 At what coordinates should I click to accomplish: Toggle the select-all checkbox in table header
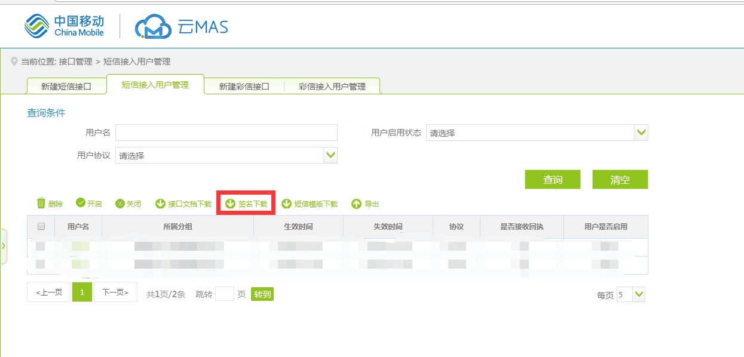[x=41, y=227]
